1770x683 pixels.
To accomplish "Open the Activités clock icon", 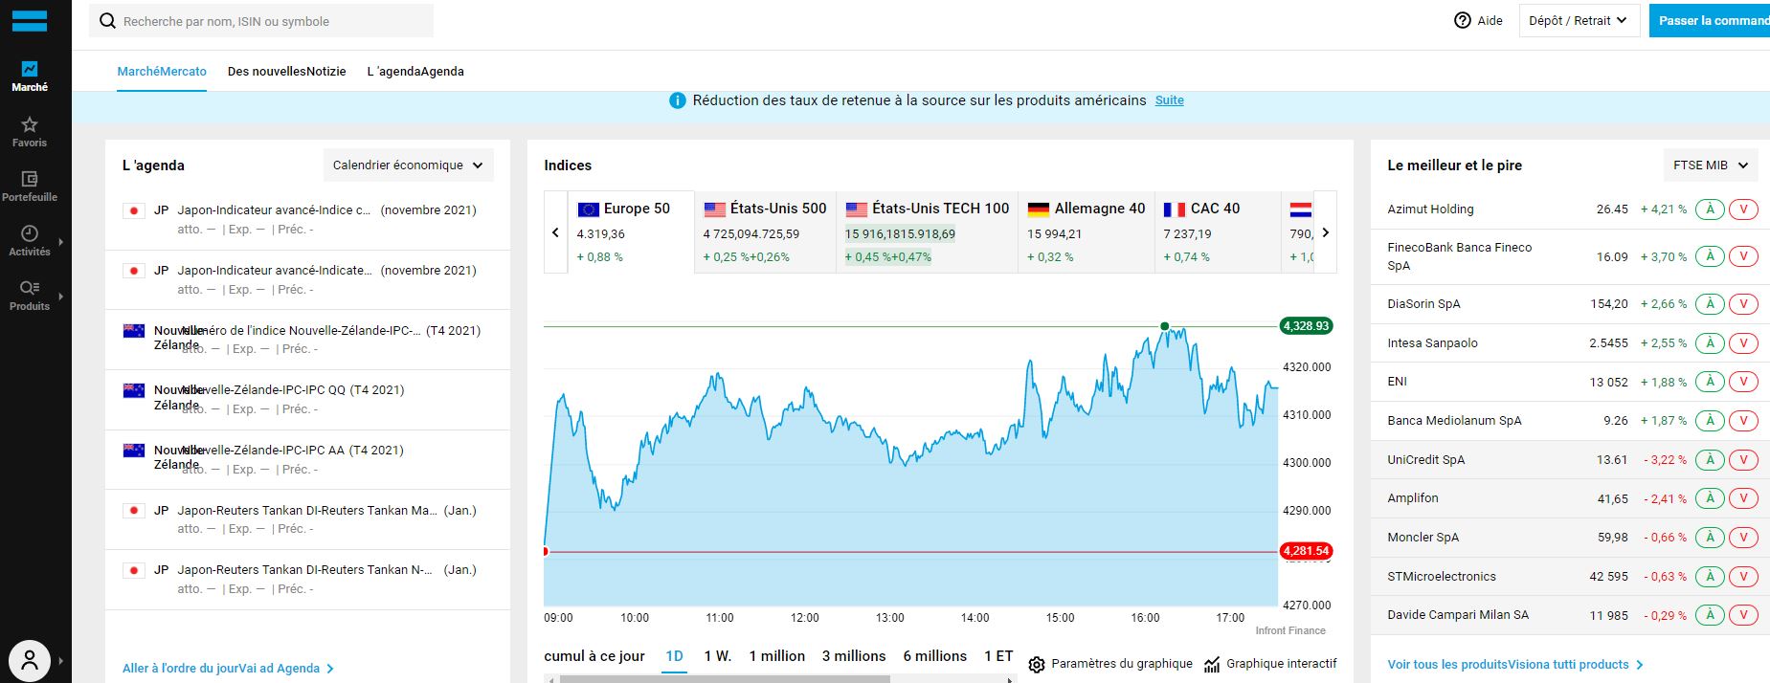I will pyautogui.click(x=30, y=233).
